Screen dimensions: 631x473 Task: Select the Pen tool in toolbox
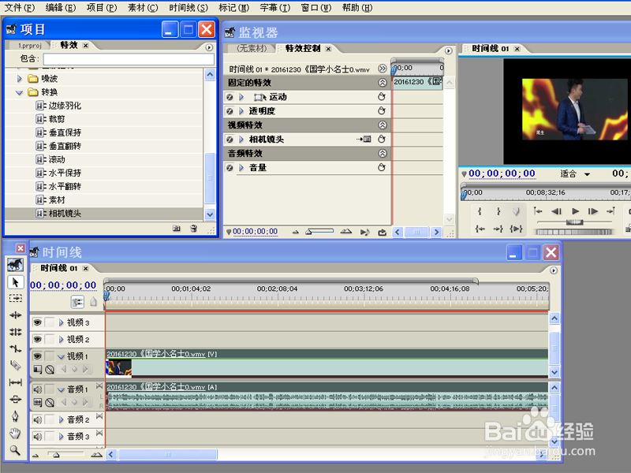click(15, 416)
